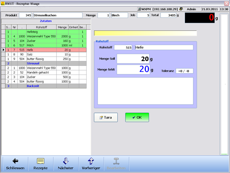The height and width of the screenshot is (173, 230).
Task: Click the Streusel group header row
Action: [x=41, y=63]
